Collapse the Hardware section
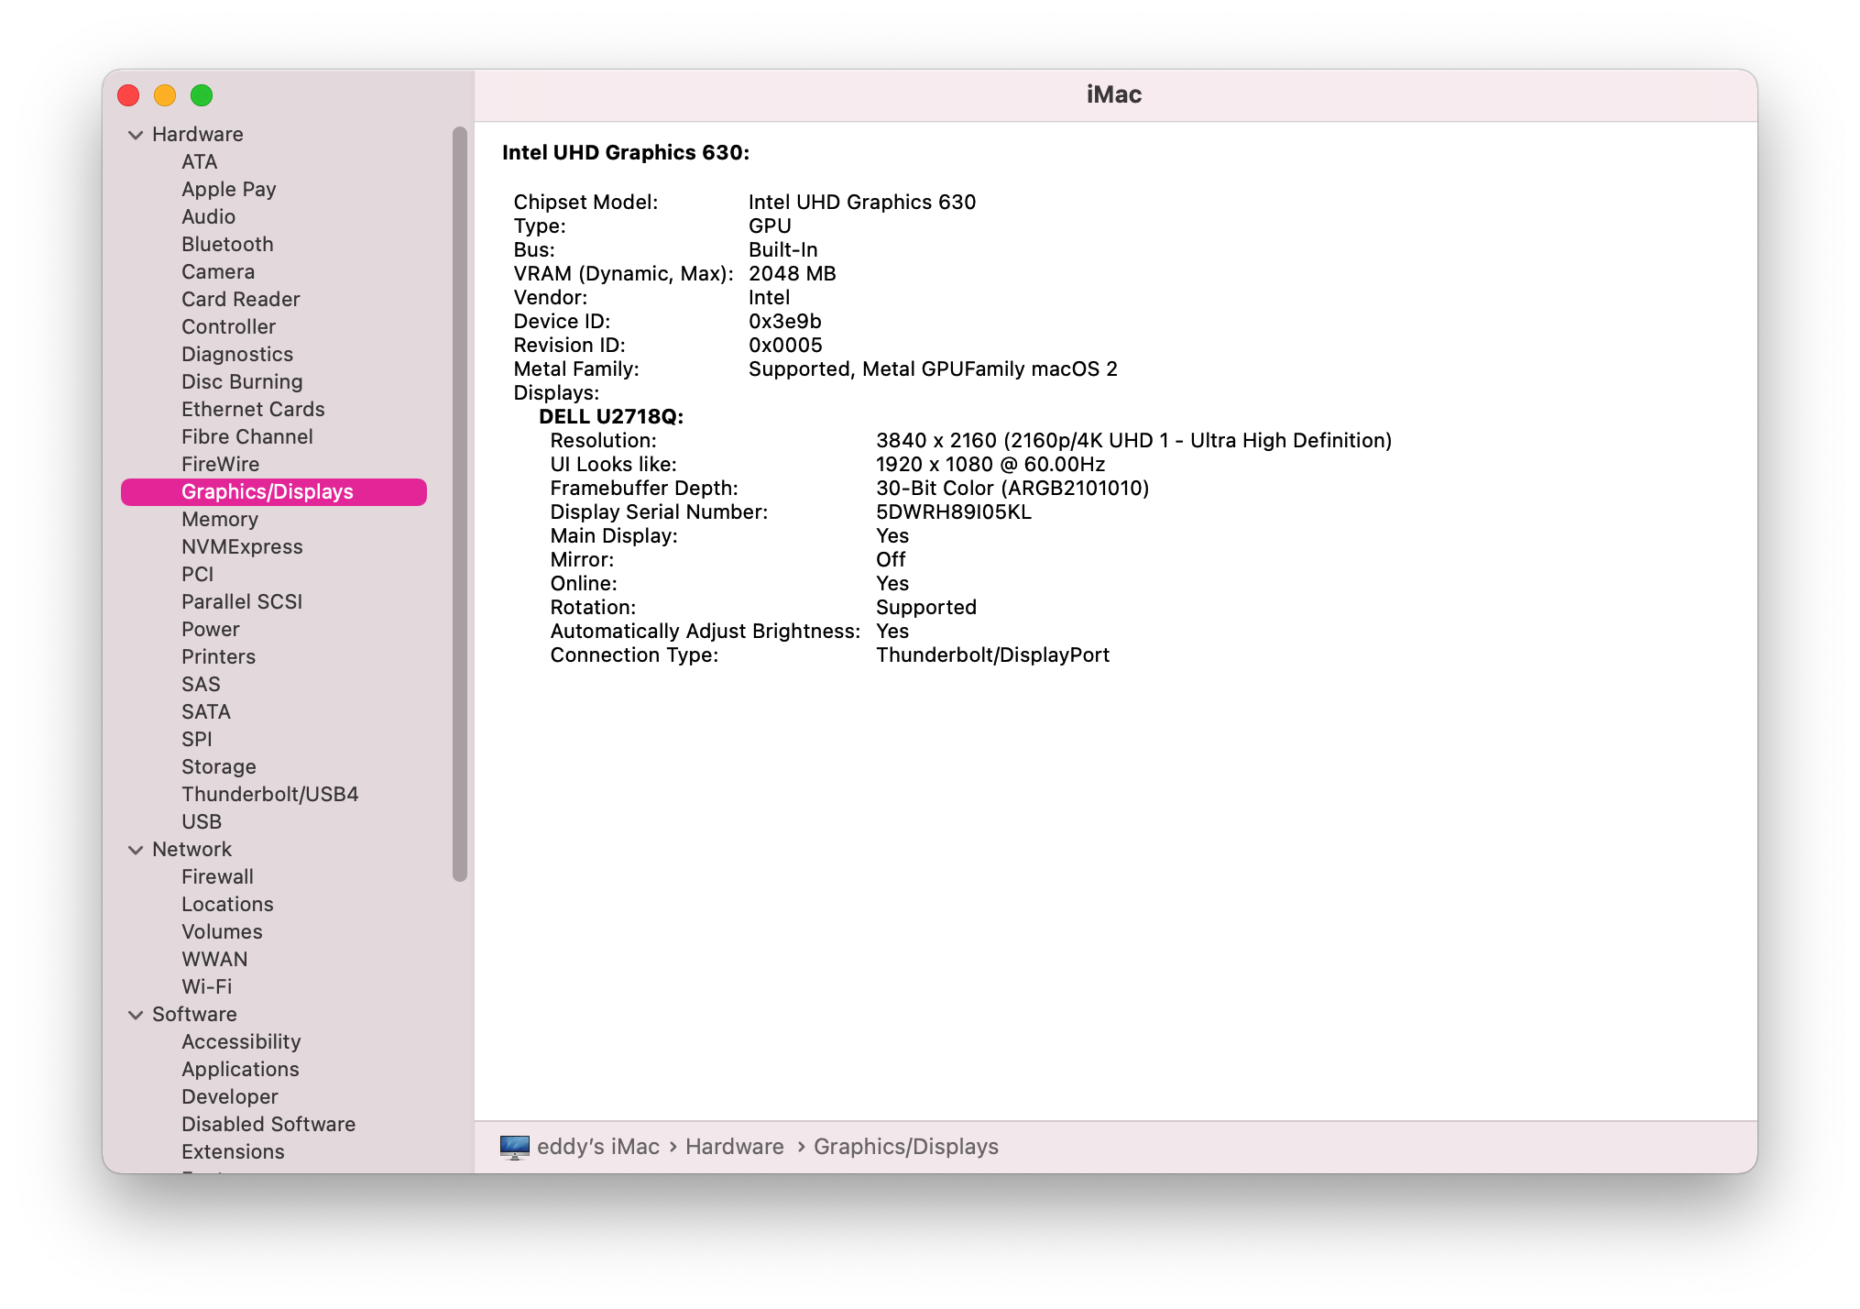 coord(136,135)
